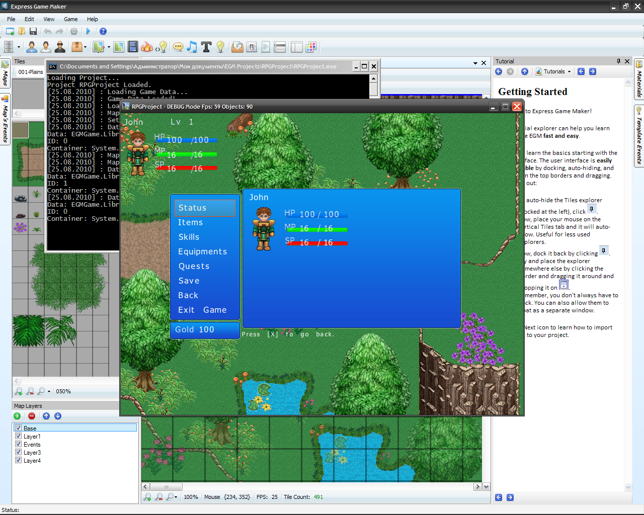Click the first character icon with blue shirt

[32, 47]
